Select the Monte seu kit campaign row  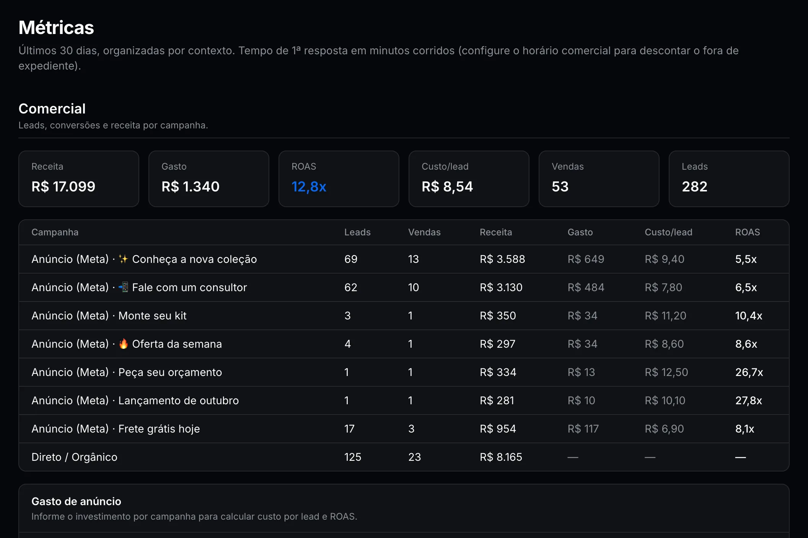tap(404, 316)
